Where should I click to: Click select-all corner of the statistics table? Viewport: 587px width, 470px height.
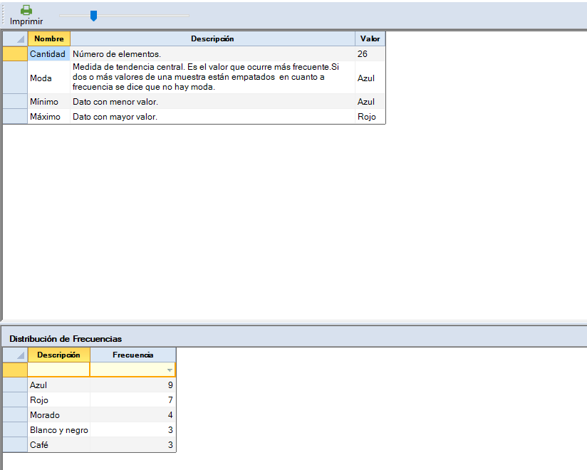pos(15,38)
